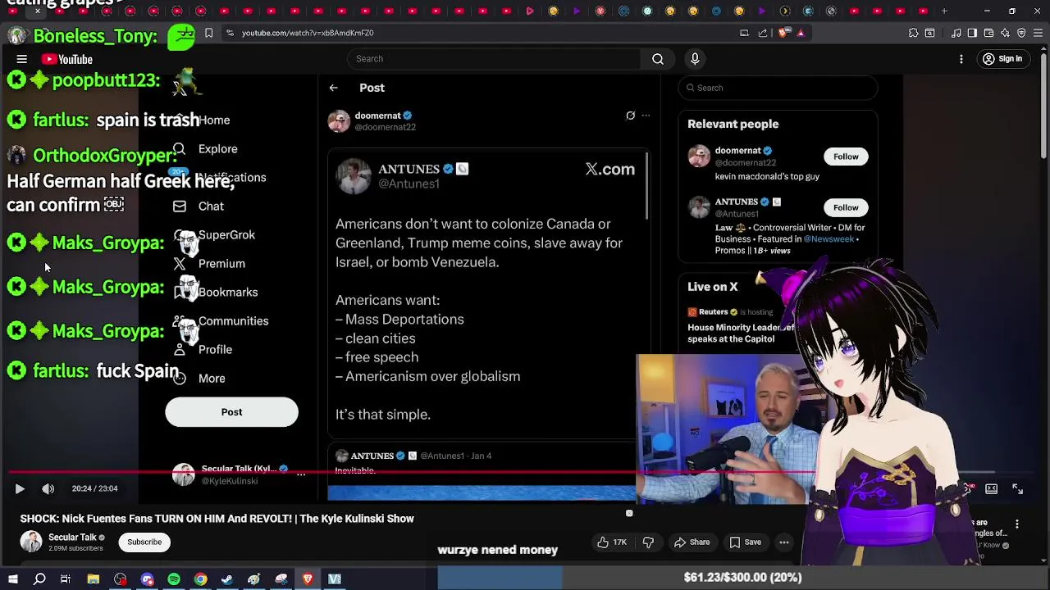Open Task View on the taskbar
The width and height of the screenshot is (1050, 590).
click(x=66, y=579)
